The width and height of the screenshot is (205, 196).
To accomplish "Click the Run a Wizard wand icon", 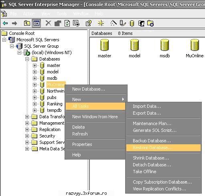I will click(114, 23).
